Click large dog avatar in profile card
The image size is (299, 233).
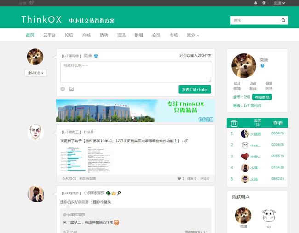point(244,66)
